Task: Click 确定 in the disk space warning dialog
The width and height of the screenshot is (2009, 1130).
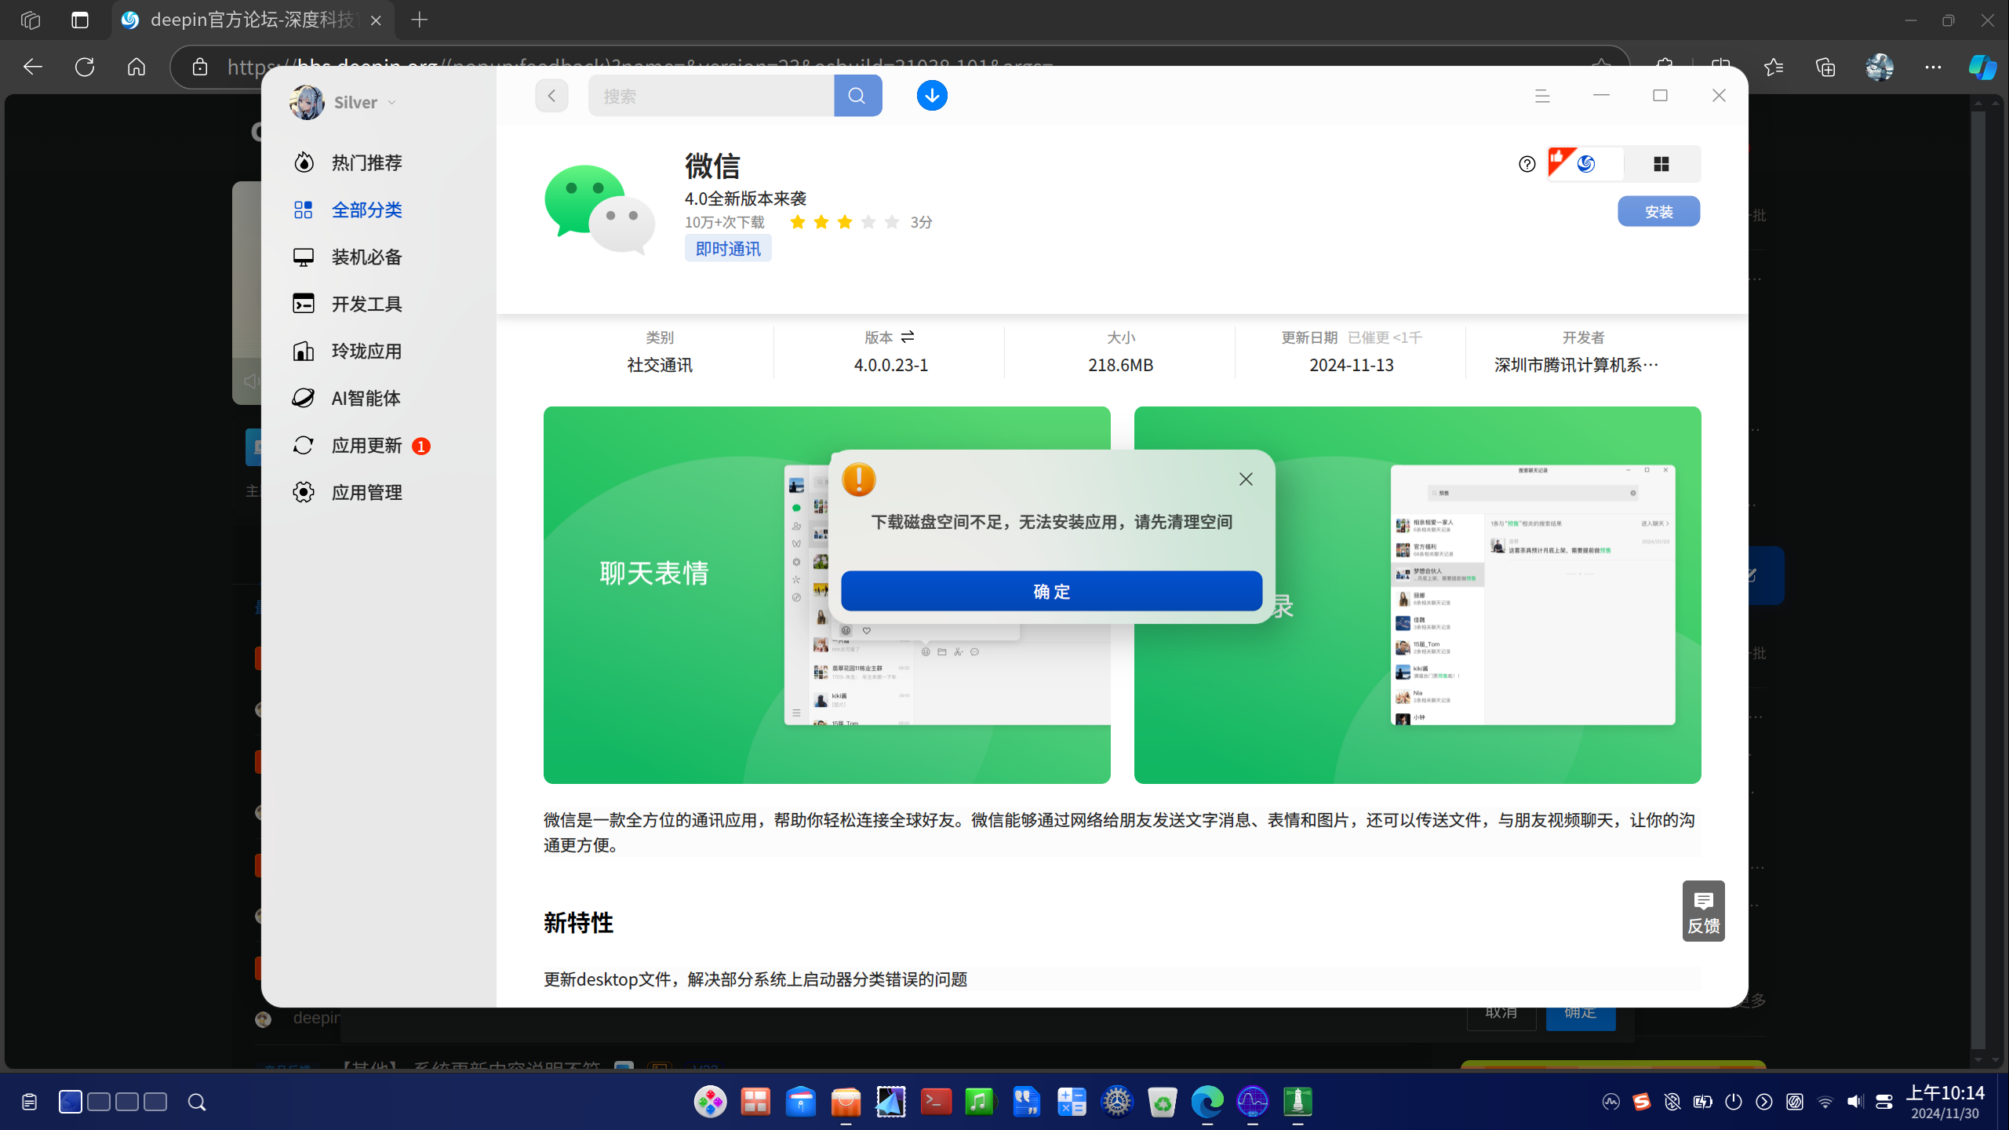Action: click(x=1051, y=591)
